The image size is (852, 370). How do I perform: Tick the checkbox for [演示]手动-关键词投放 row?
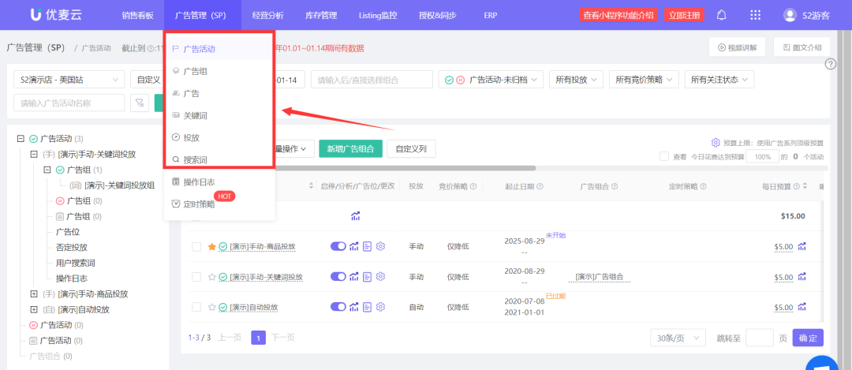(196, 277)
